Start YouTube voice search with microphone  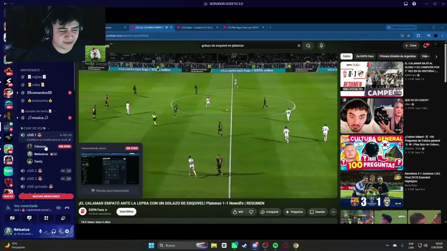pyautogui.click(x=321, y=46)
